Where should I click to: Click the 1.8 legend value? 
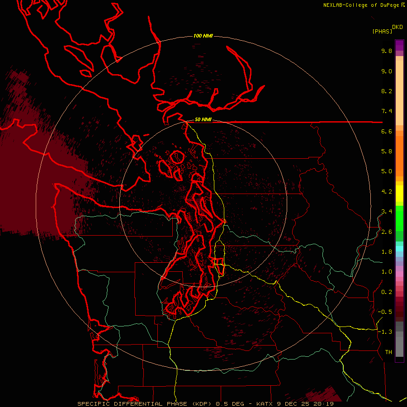point(387,252)
